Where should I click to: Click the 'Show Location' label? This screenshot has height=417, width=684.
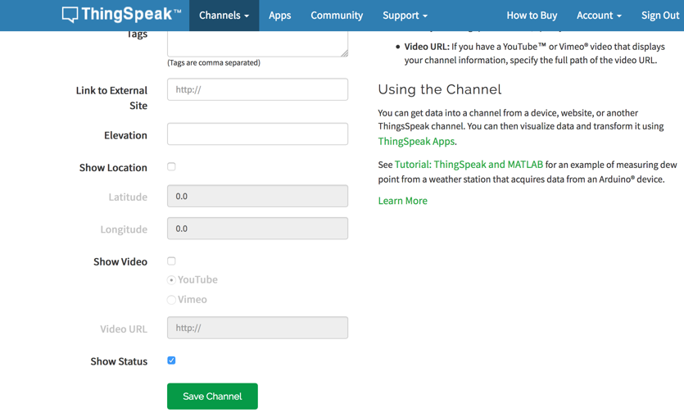coord(113,167)
